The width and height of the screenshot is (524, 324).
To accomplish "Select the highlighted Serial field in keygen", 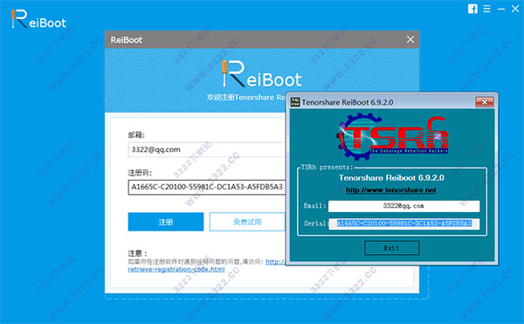I will click(404, 224).
